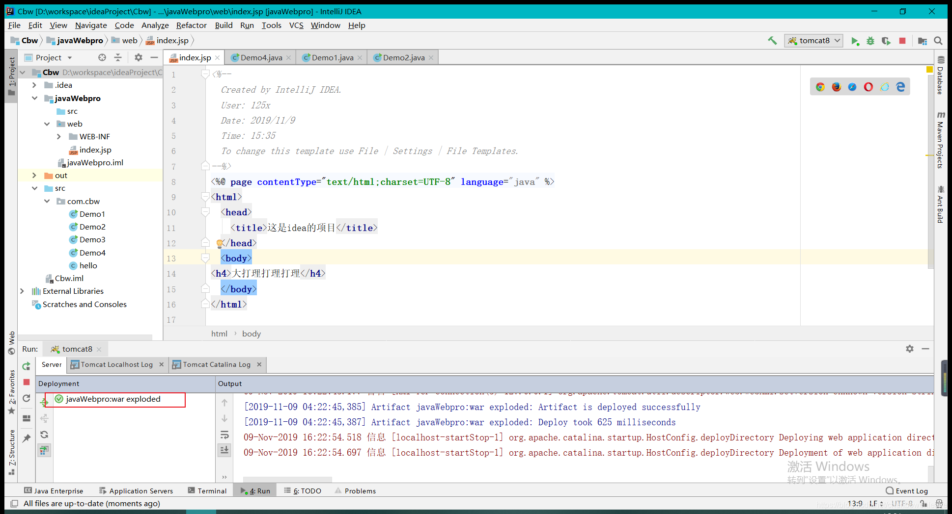
Task: Open in Internet Explorer browser icon
Action: click(x=885, y=87)
